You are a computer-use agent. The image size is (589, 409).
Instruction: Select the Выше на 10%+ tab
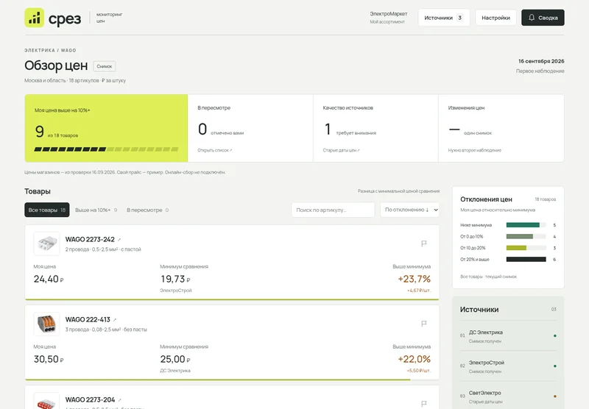96,210
